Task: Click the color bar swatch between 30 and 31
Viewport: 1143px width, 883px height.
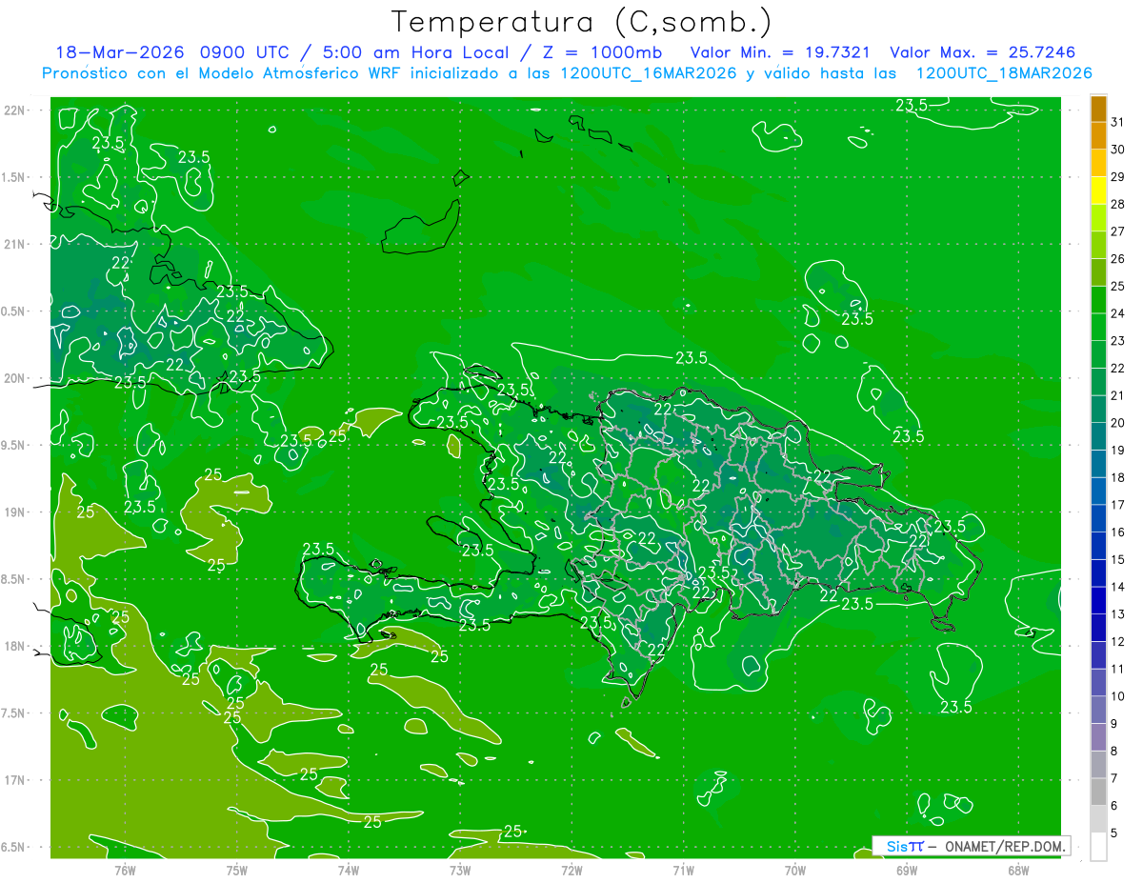Action: (x=1098, y=135)
